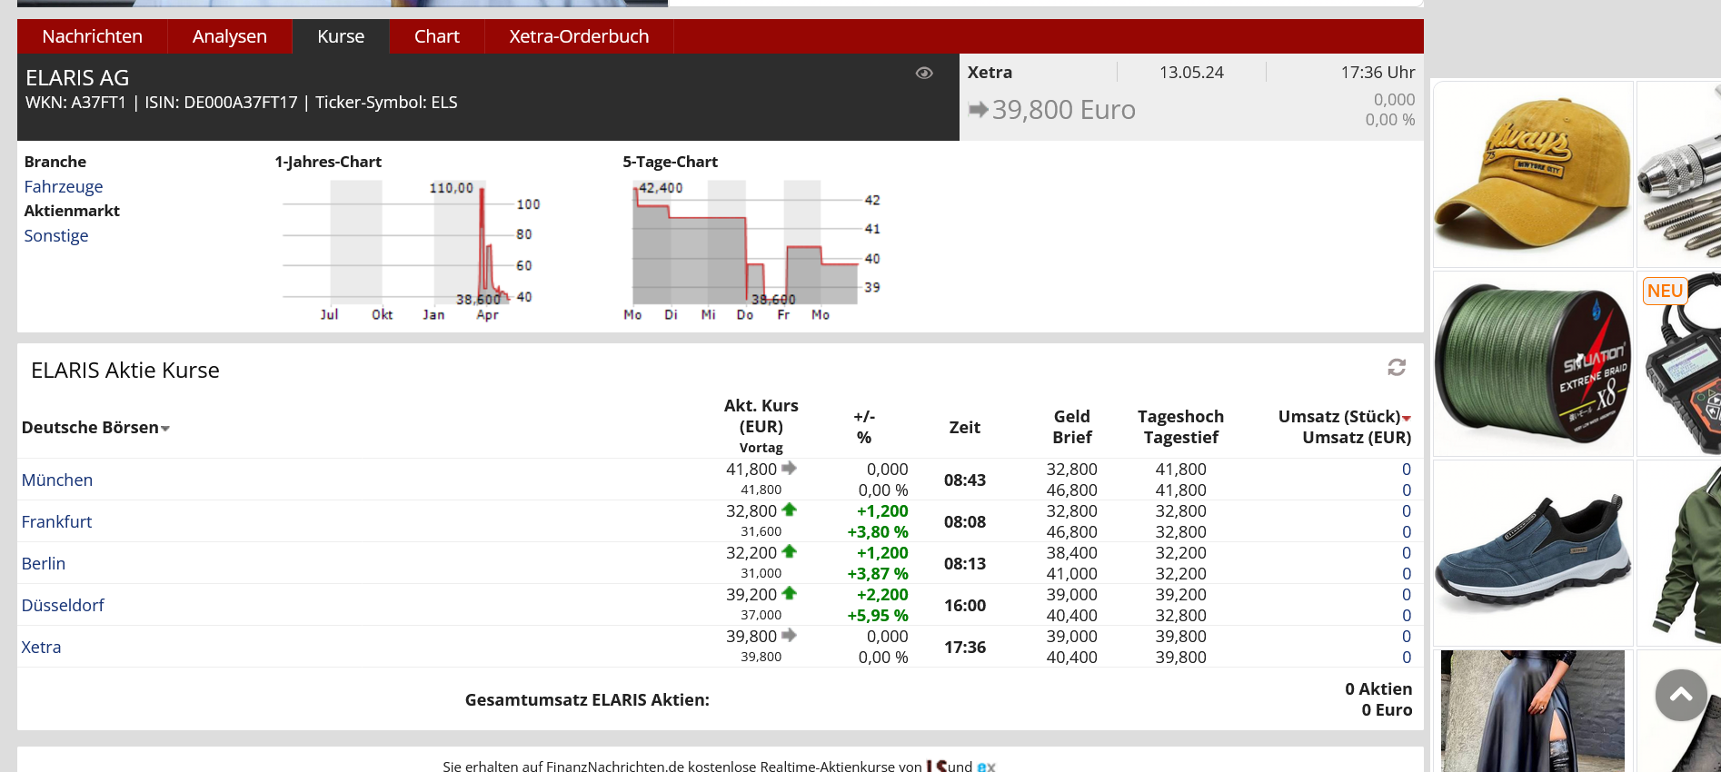This screenshot has width=1721, height=772.
Task: Click the green up arrow in Berlin row
Action: pos(789,552)
